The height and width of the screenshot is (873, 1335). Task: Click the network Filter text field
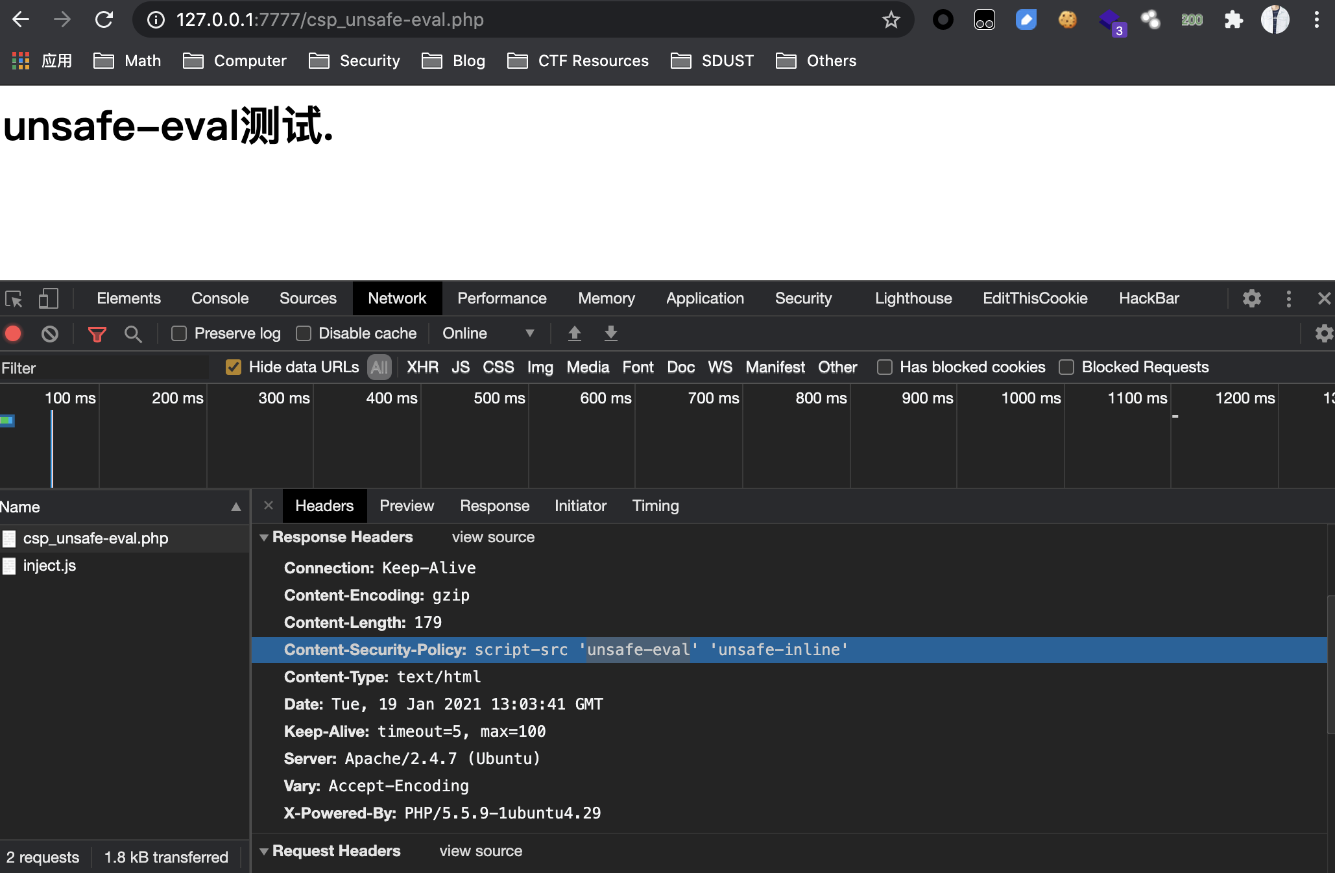coord(104,368)
